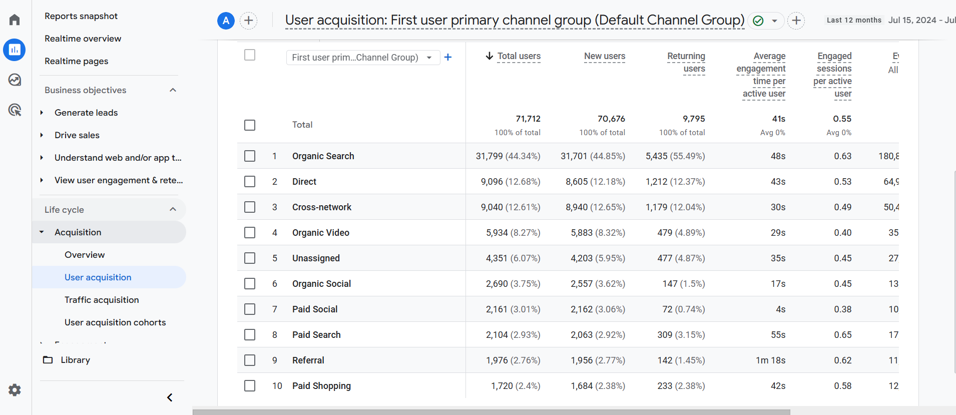Image resolution: width=956 pixels, height=415 pixels.
Task: Click the horizontal scrollbar at the bottom
Action: coord(491,412)
